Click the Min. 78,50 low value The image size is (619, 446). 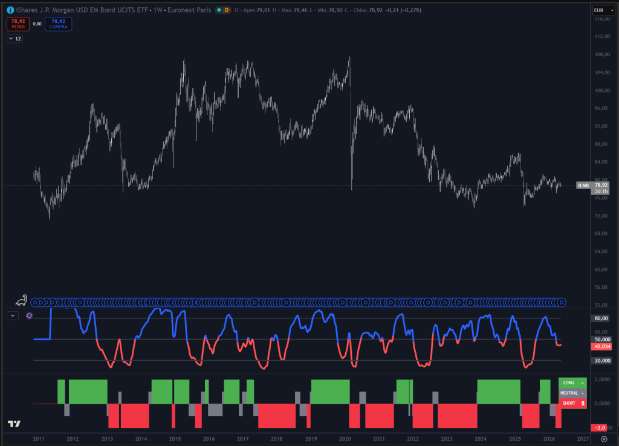pos(329,10)
